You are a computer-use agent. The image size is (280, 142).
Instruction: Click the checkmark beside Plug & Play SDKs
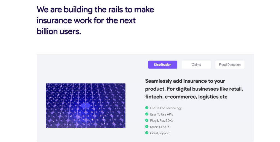147,120
